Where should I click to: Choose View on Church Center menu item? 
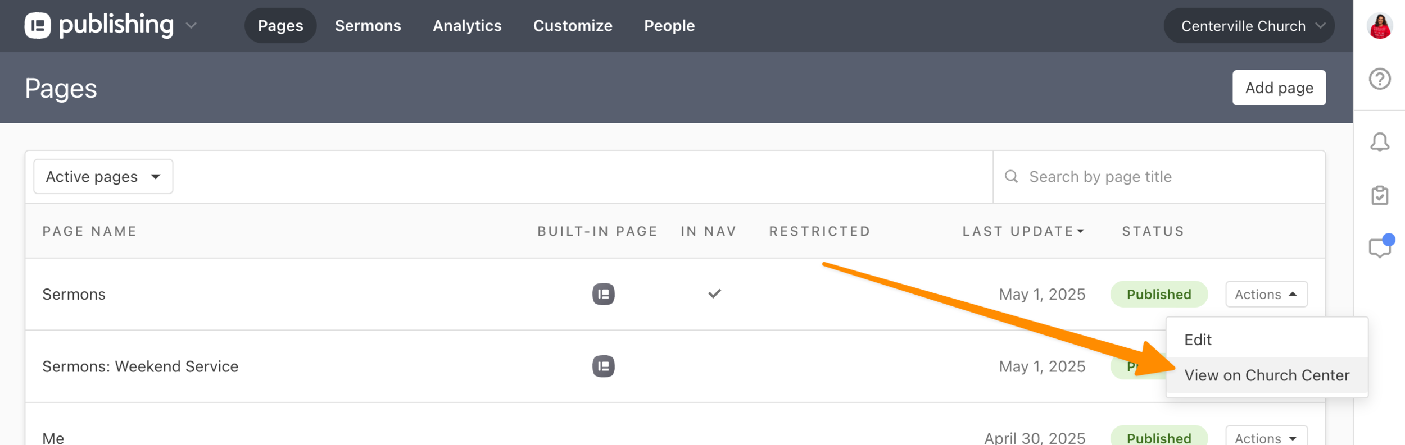(x=1267, y=375)
